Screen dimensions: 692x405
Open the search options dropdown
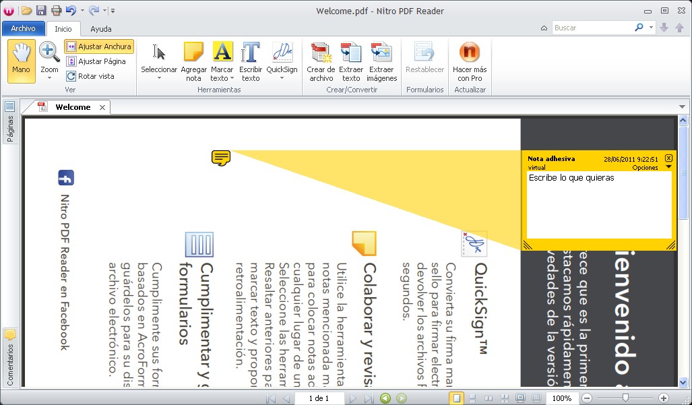click(x=651, y=28)
